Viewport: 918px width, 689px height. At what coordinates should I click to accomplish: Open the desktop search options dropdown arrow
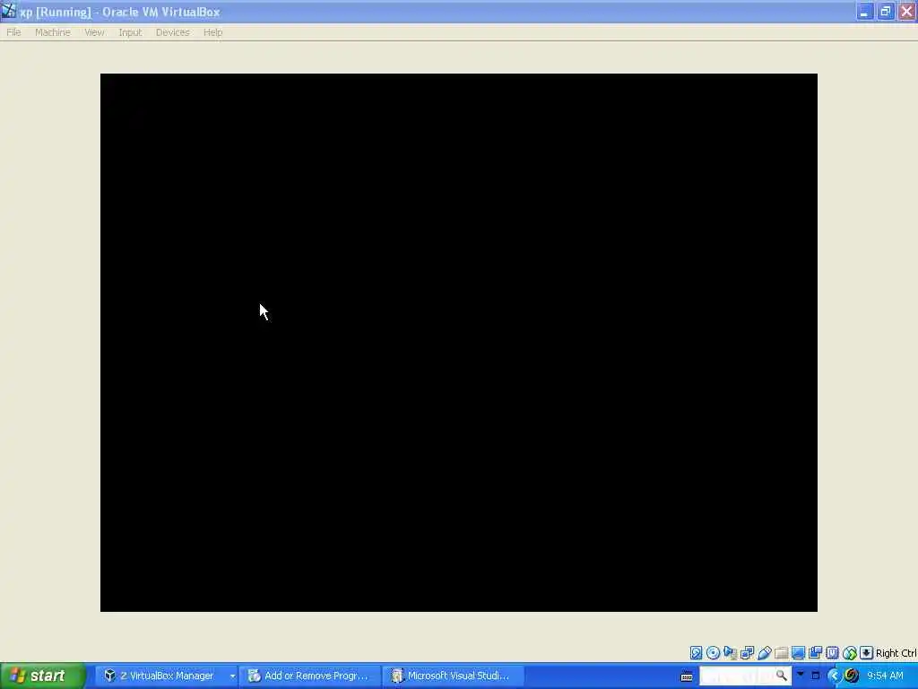coord(801,675)
